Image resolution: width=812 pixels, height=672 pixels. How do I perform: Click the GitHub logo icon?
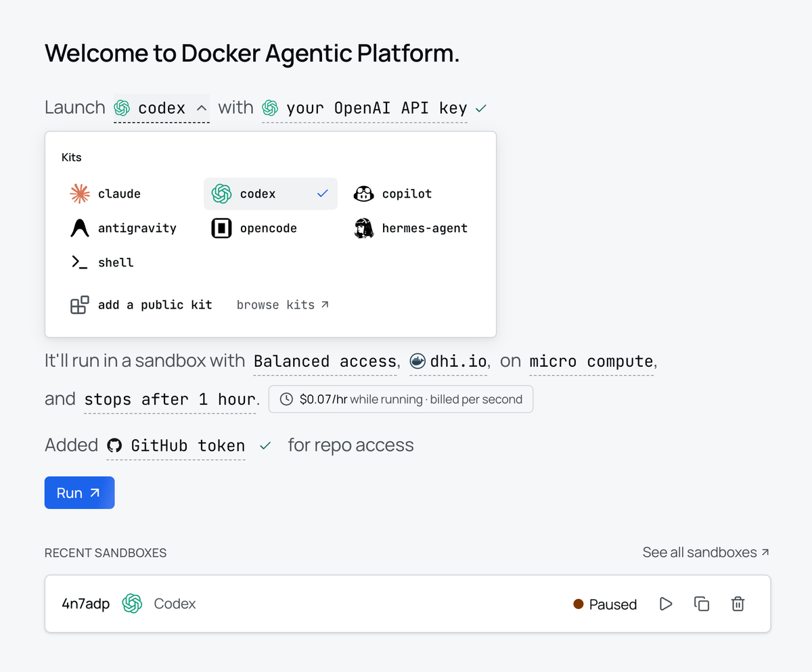click(x=115, y=445)
